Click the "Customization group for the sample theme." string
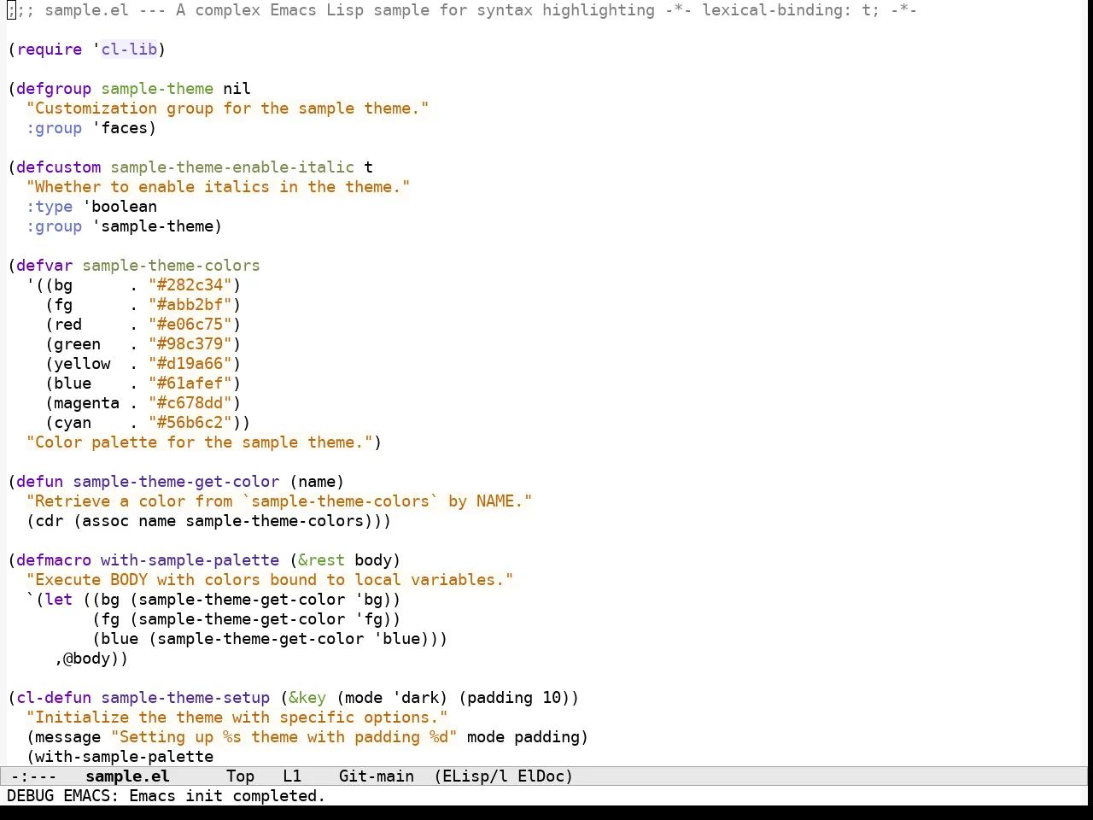The height and width of the screenshot is (820, 1093). (x=227, y=108)
